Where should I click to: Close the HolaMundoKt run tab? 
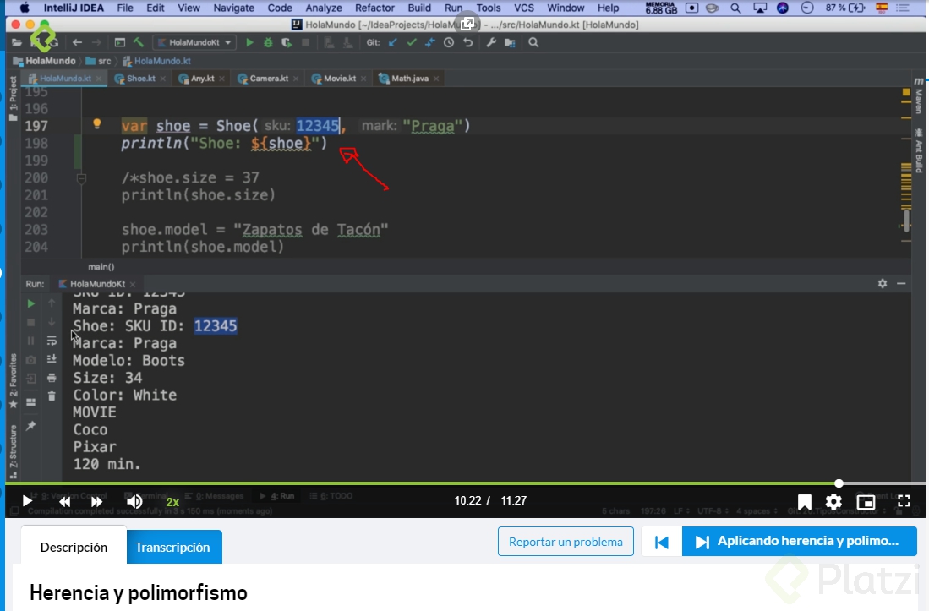tap(133, 284)
